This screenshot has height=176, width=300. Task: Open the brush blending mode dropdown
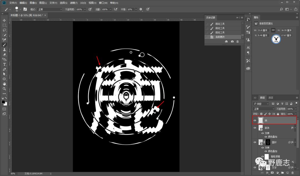pos(50,9)
